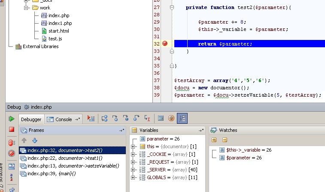Click line number 39 in the gutter
The height and width of the screenshot is (192, 325).
click(x=157, y=95)
